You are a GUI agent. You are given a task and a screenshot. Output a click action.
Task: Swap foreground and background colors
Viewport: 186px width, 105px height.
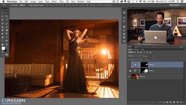tap(6, 47)
